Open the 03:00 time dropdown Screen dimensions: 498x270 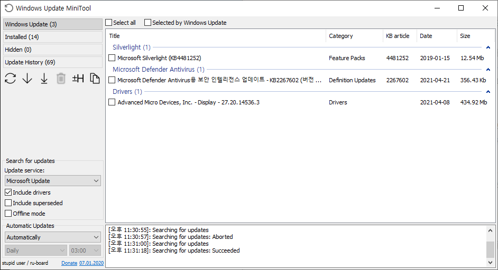85,250
